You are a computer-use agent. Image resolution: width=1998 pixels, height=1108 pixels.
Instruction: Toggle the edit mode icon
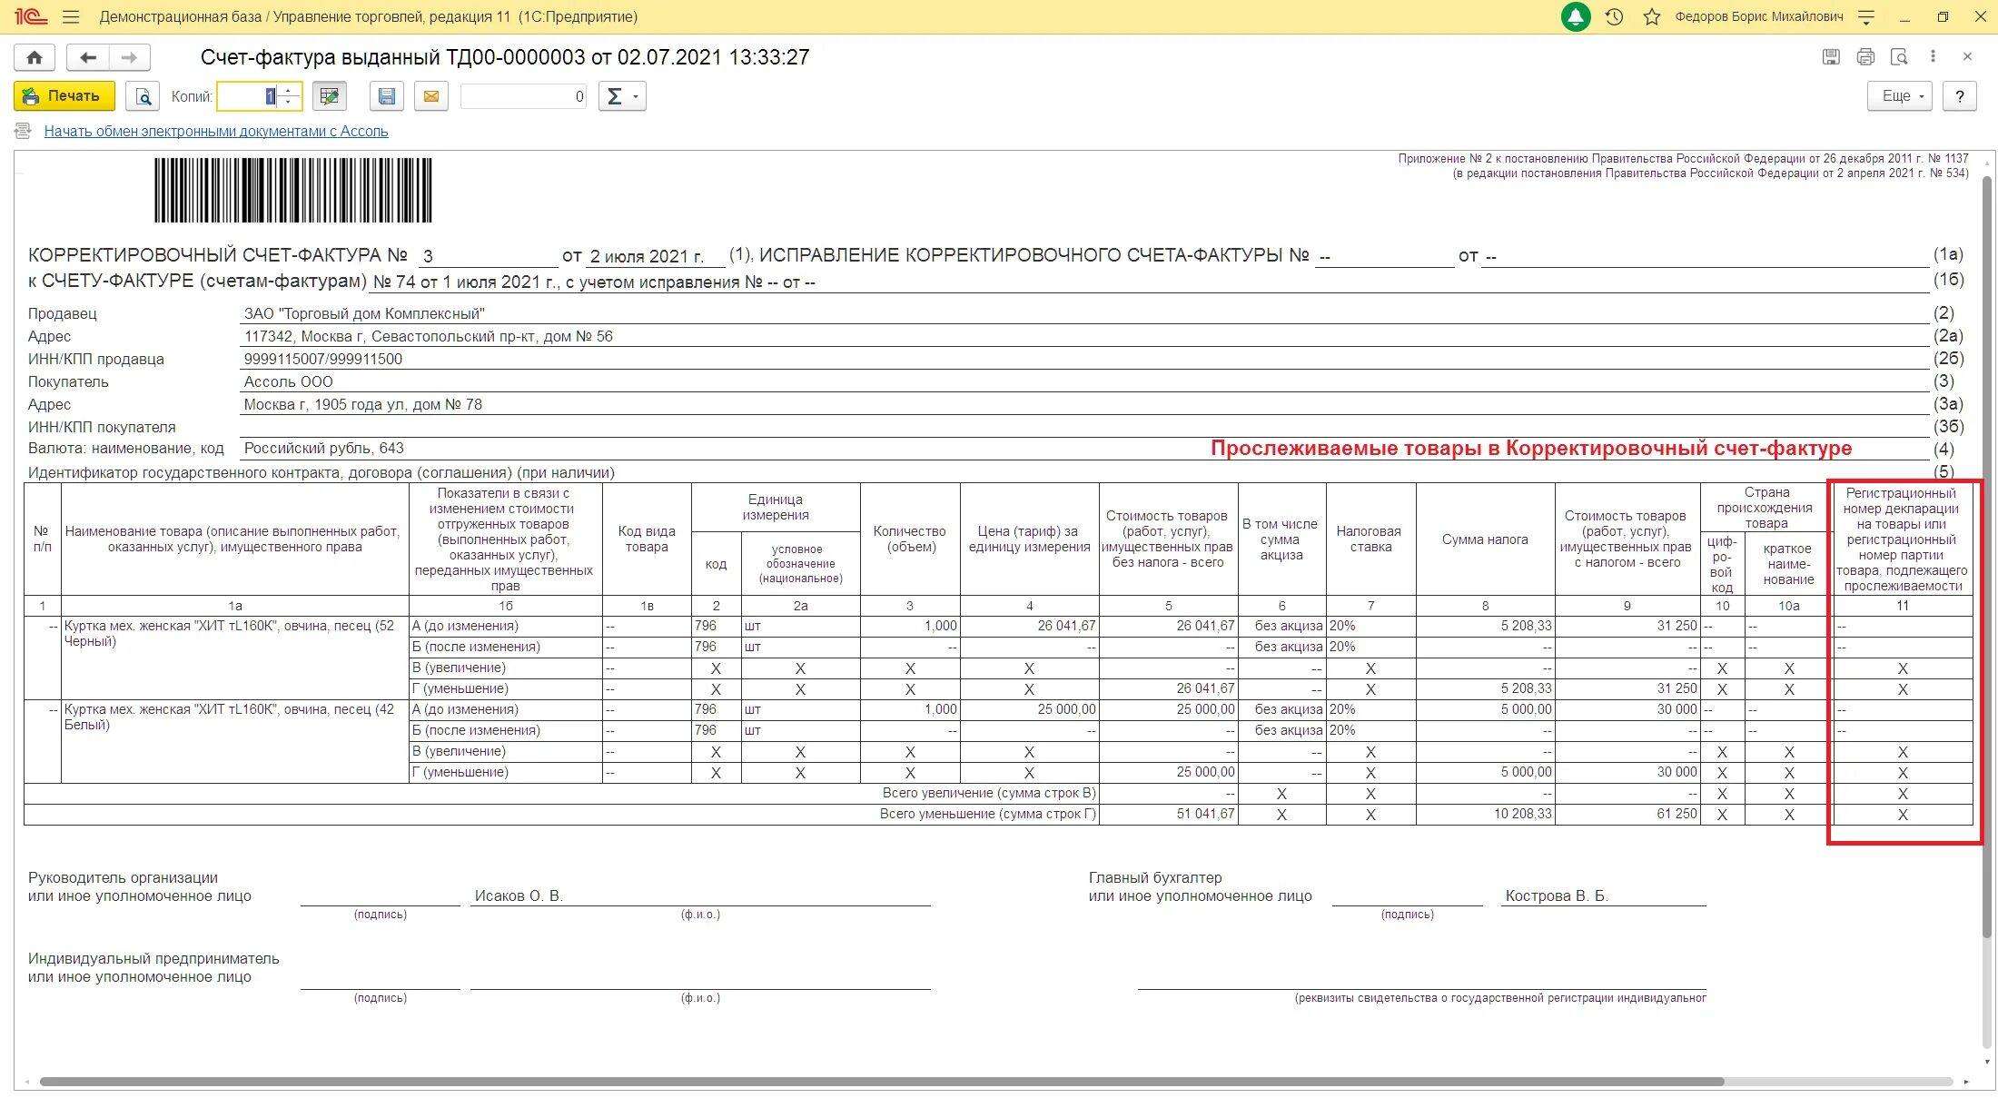click(x=330, y=96)
